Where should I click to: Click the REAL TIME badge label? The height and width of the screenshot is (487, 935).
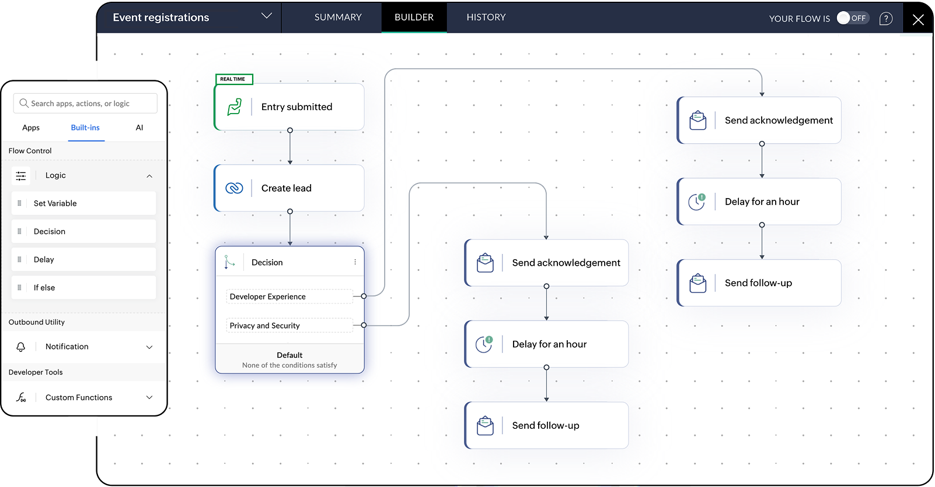233,79
